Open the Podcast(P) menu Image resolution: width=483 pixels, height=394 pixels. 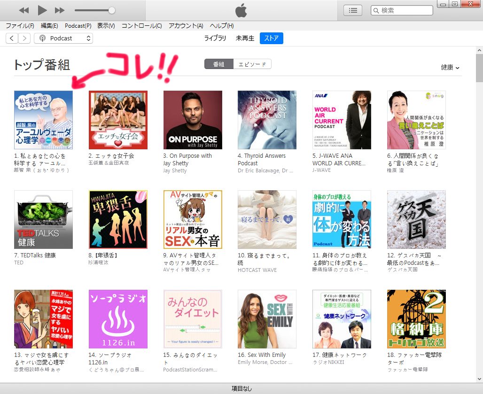(78, 26)
